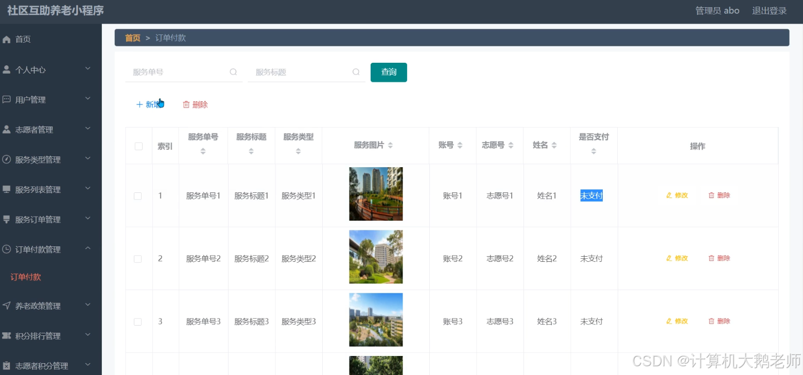Click the home icon beside 首页 in sidebar

[7, 40]
